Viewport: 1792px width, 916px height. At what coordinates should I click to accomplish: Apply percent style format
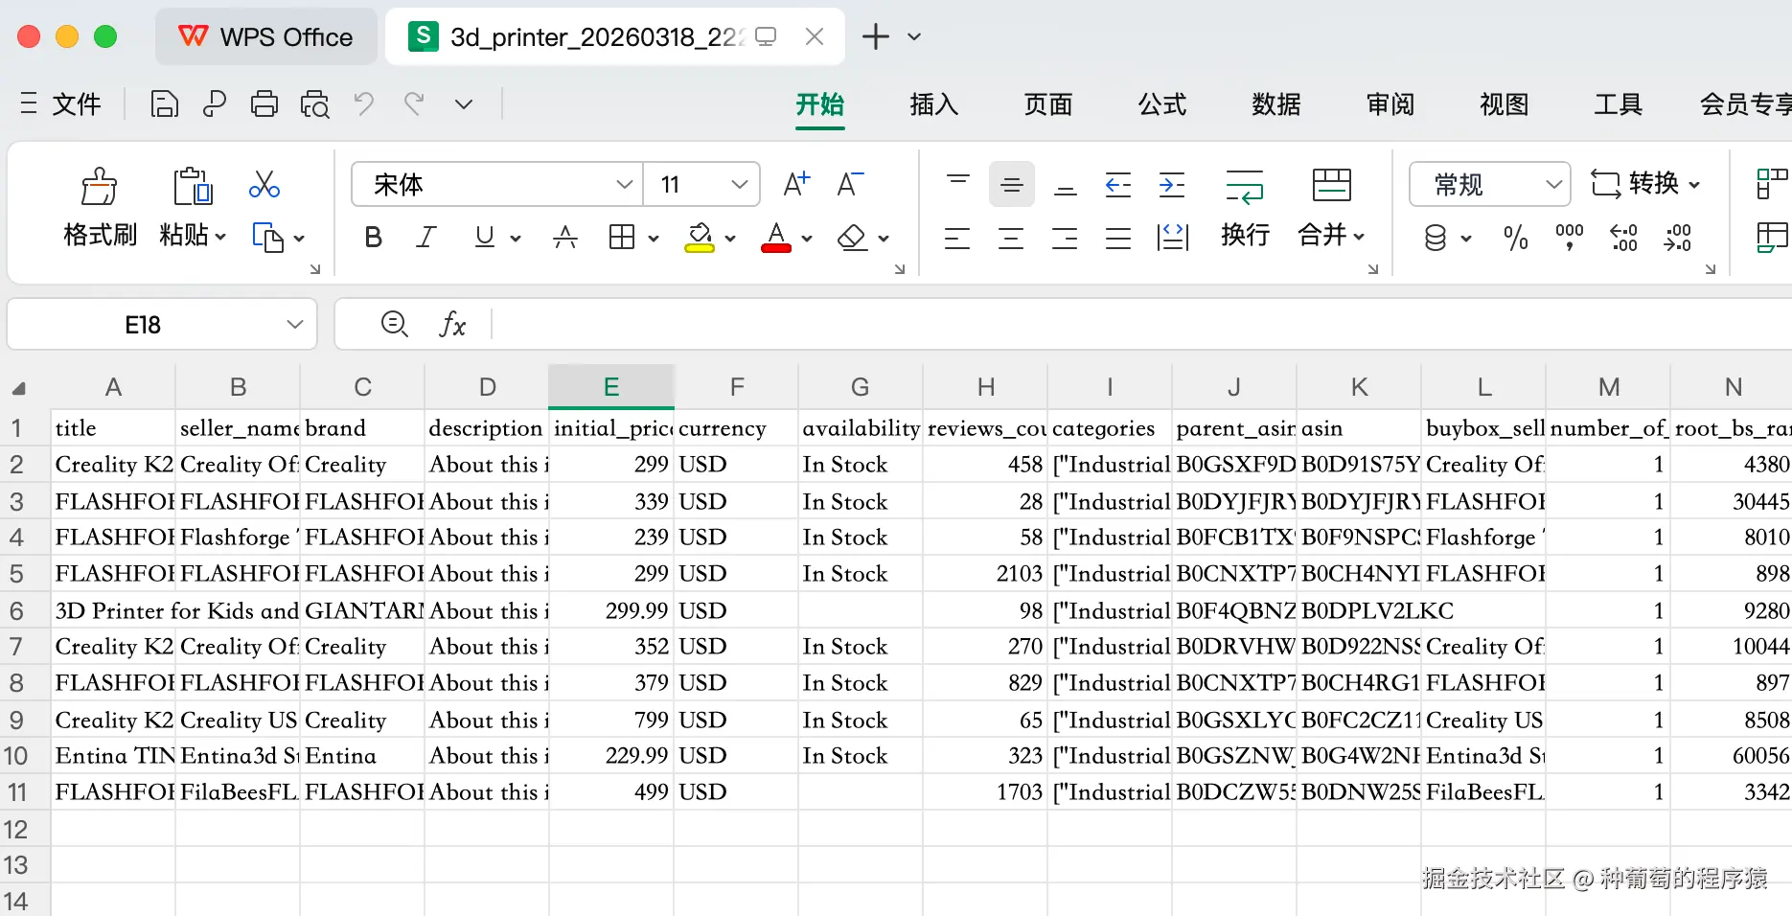pos(1516,237)
